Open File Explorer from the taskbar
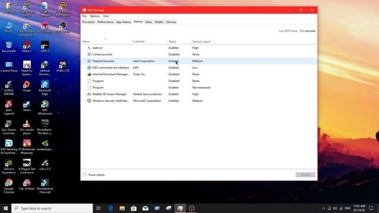This screenshot has height=213, width=379. tap(122, 208)
